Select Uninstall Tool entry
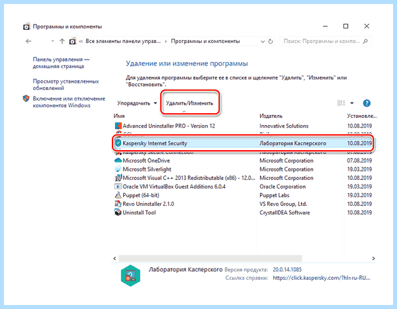This screenshot has height=309, width=397. (243, 212)
